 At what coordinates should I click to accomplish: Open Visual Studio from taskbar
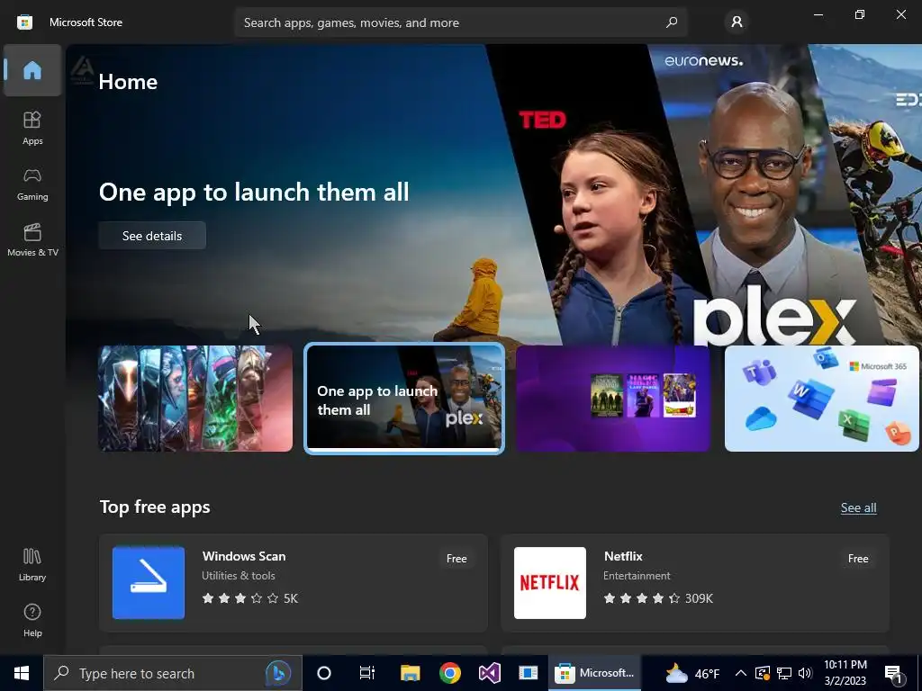(x=489, y=673)
